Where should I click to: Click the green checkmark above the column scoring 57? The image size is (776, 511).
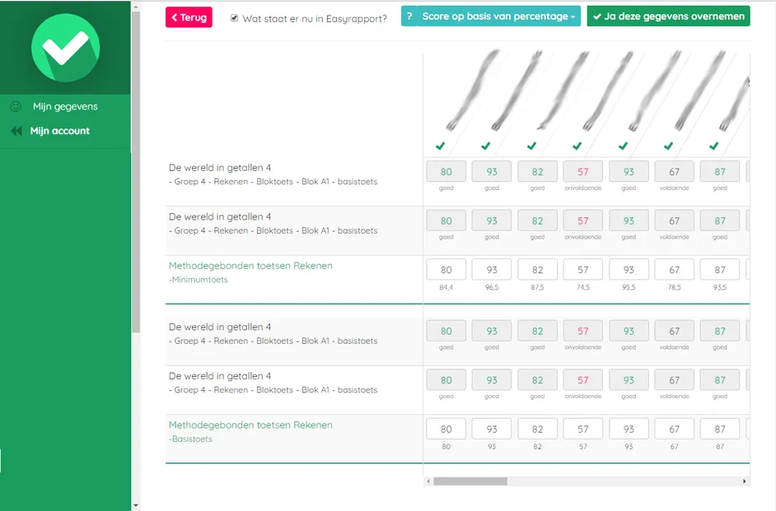click(577, 146)
